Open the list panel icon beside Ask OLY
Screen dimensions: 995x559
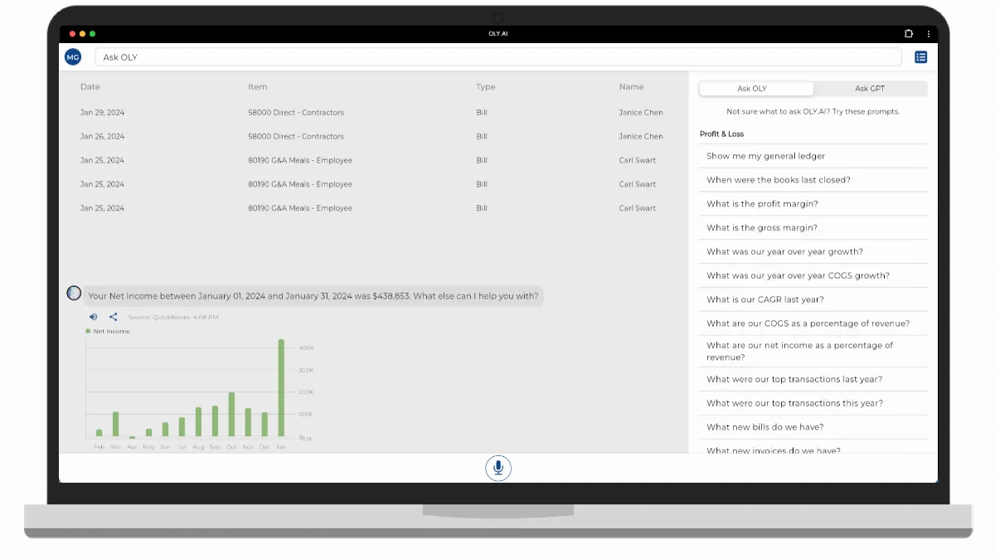[x=920, y=57]
